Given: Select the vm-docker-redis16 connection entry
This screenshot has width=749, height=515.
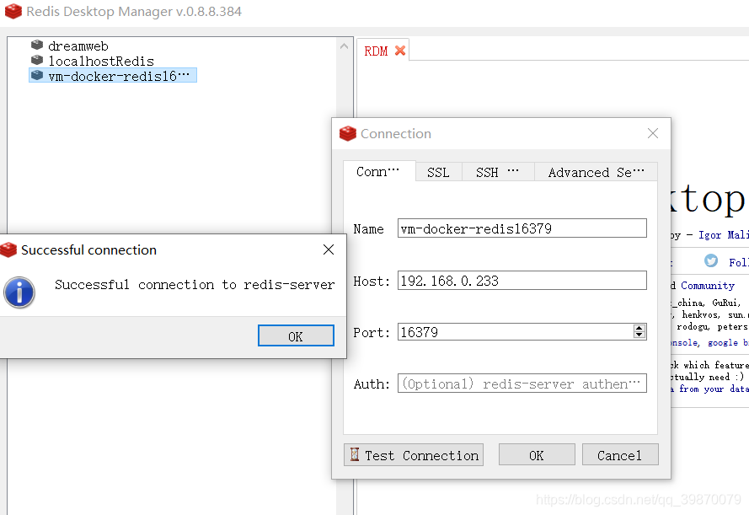Looking at the screenshot, I should coord(113,76).
